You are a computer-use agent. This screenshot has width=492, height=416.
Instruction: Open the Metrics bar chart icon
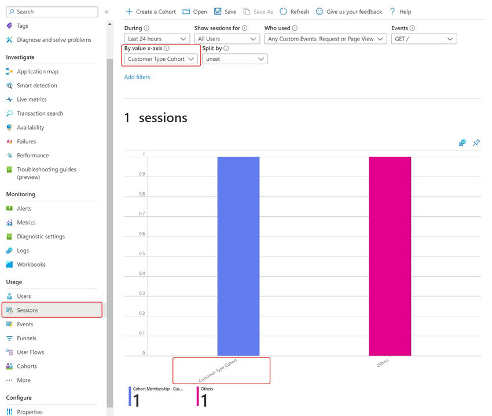click(x=9, y=222)
